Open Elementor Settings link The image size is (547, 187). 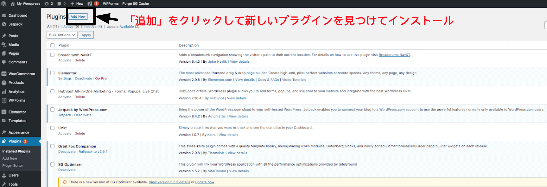(x=65, y=78)
